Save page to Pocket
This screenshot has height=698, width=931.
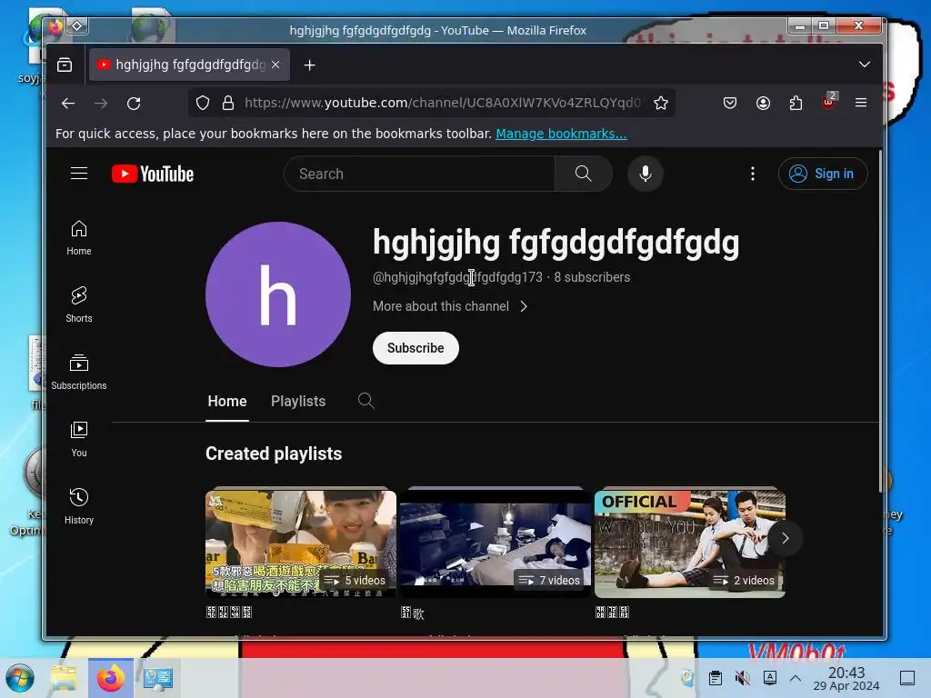(730, 104)
